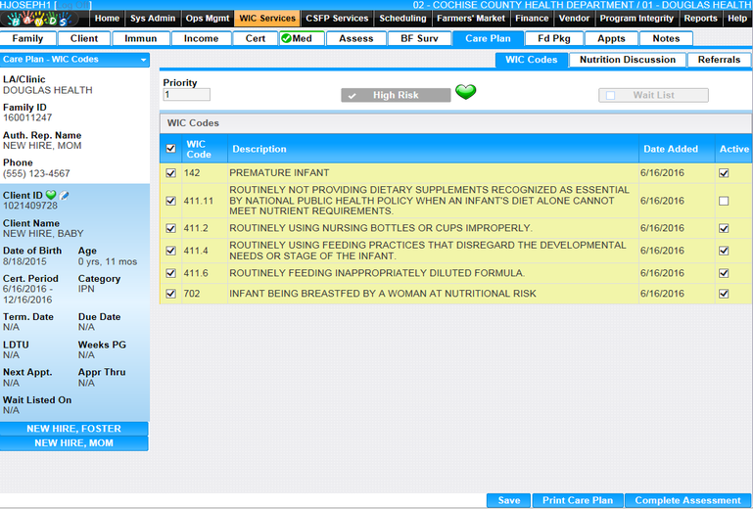The width and height of the screenshot is (753, 509).
Task: Click the pencil icon beside Client ID
Action: 65,196
